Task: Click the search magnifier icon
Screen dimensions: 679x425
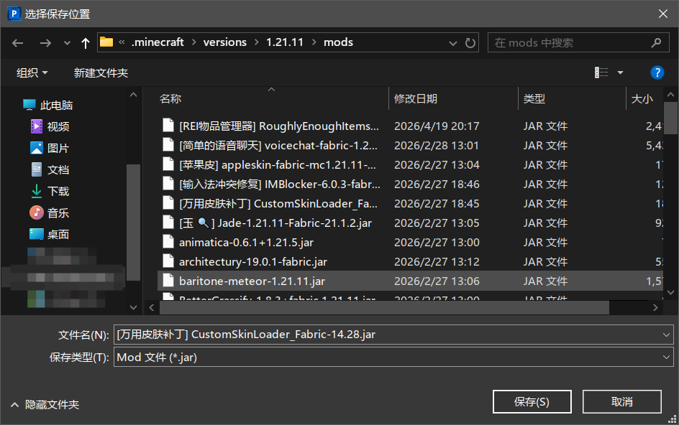Action: (657, 43)
